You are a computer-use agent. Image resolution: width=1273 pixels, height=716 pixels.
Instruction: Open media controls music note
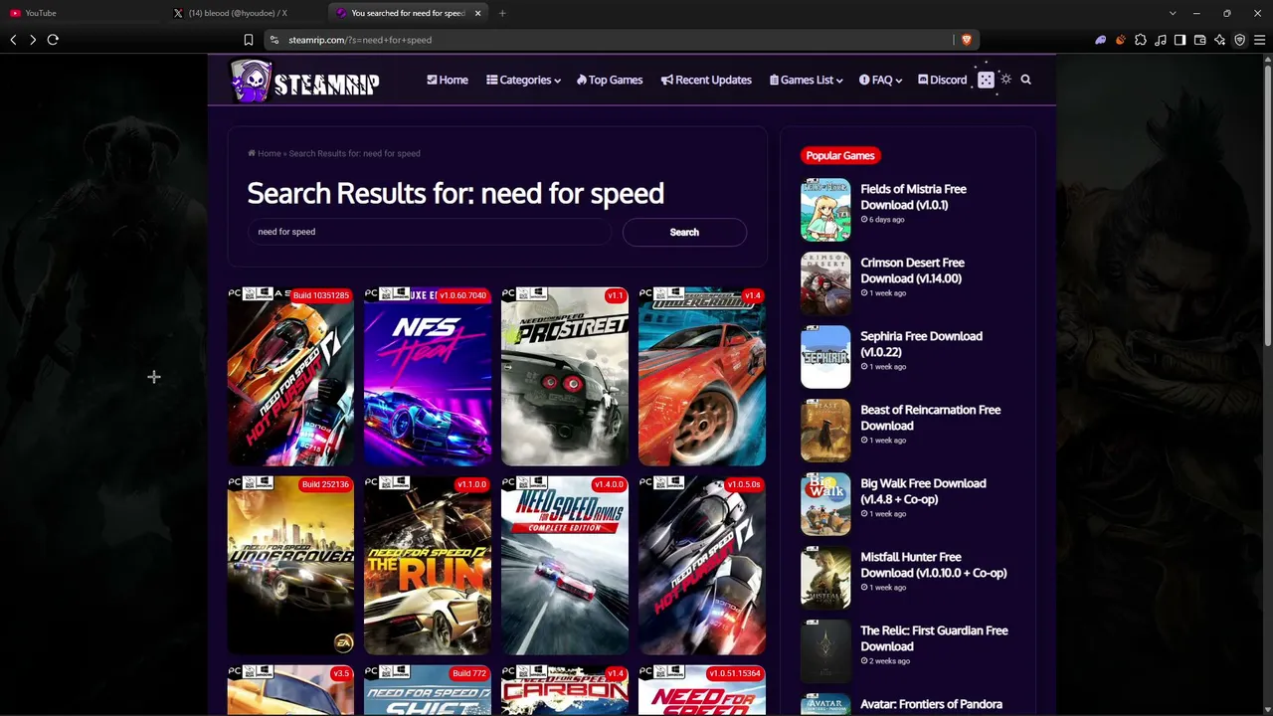pos(1161,40)
